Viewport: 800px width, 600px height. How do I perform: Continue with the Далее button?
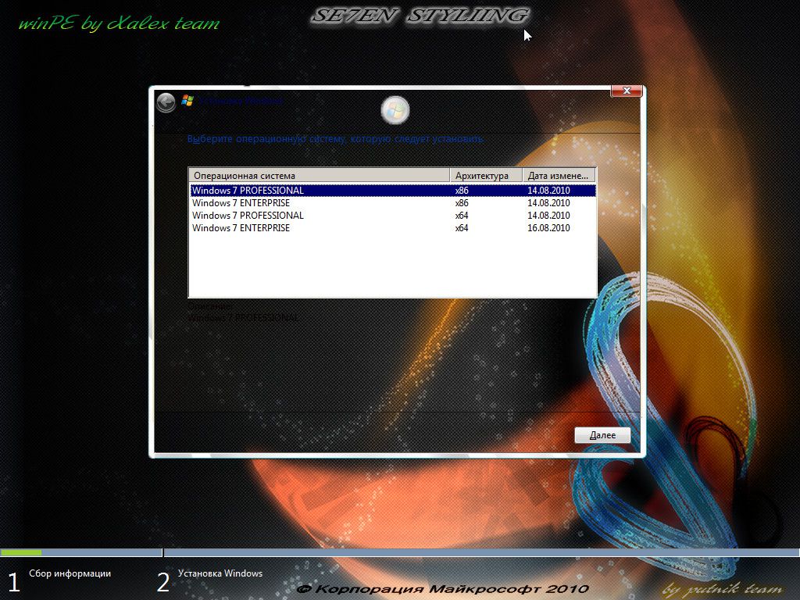(x=602, y=435)
